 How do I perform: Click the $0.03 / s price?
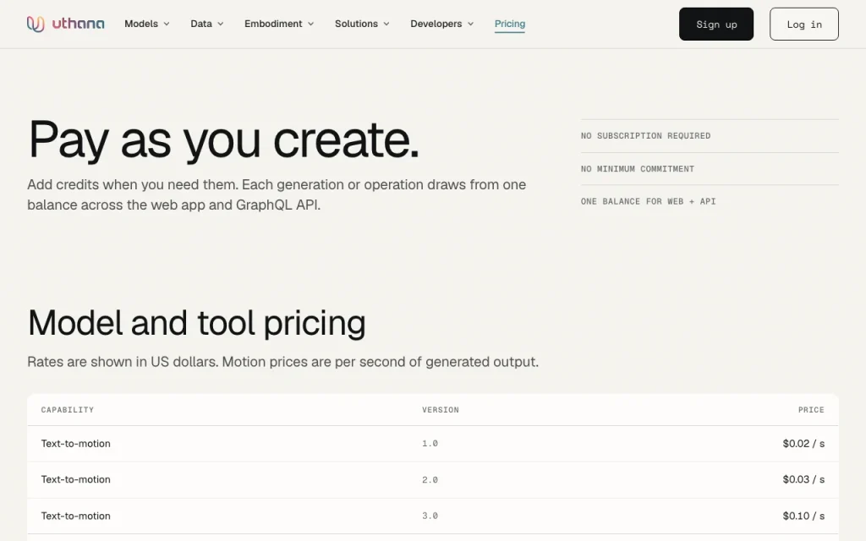803,480
